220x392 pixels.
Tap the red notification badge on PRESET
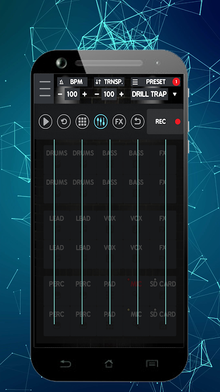click(x=176, y=82)
